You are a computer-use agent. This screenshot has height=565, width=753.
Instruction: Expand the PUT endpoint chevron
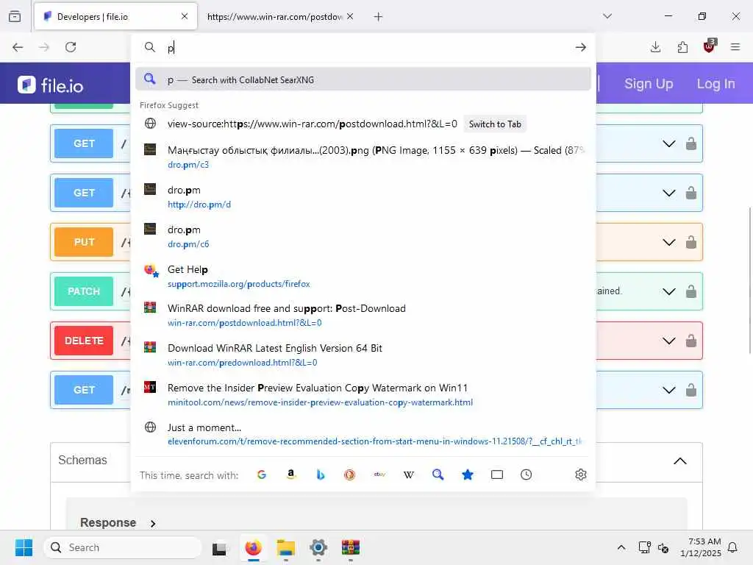coord(669,242)
